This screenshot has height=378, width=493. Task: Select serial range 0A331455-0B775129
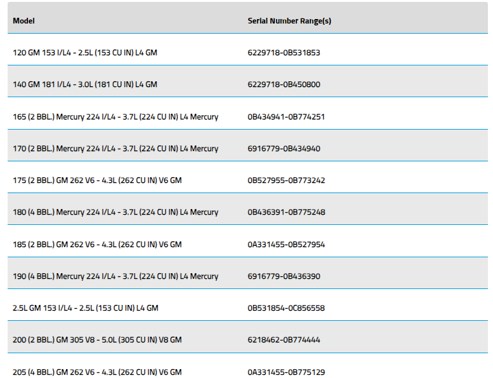pyautogui.click(x=286, y=372)
